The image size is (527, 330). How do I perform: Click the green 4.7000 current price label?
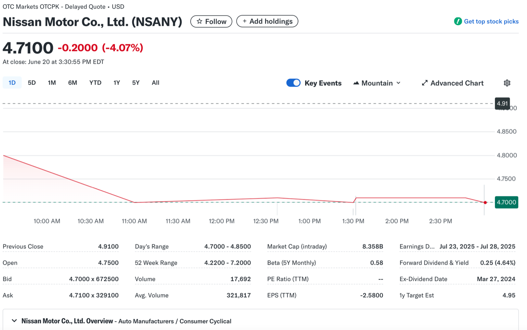click(x=506, y=202)
